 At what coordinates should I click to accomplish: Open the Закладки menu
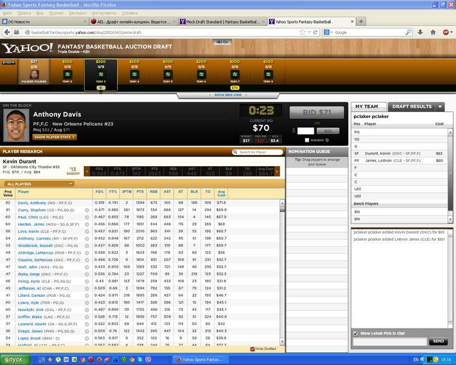78,13
